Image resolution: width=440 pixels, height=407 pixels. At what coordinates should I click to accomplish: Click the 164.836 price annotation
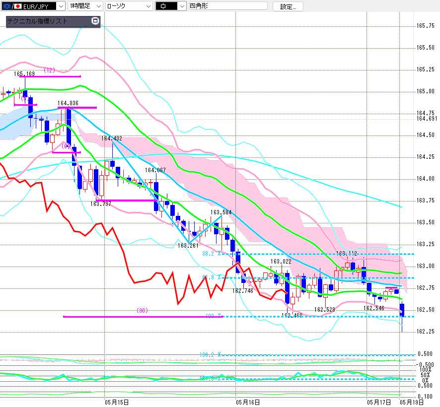[68, 103]
